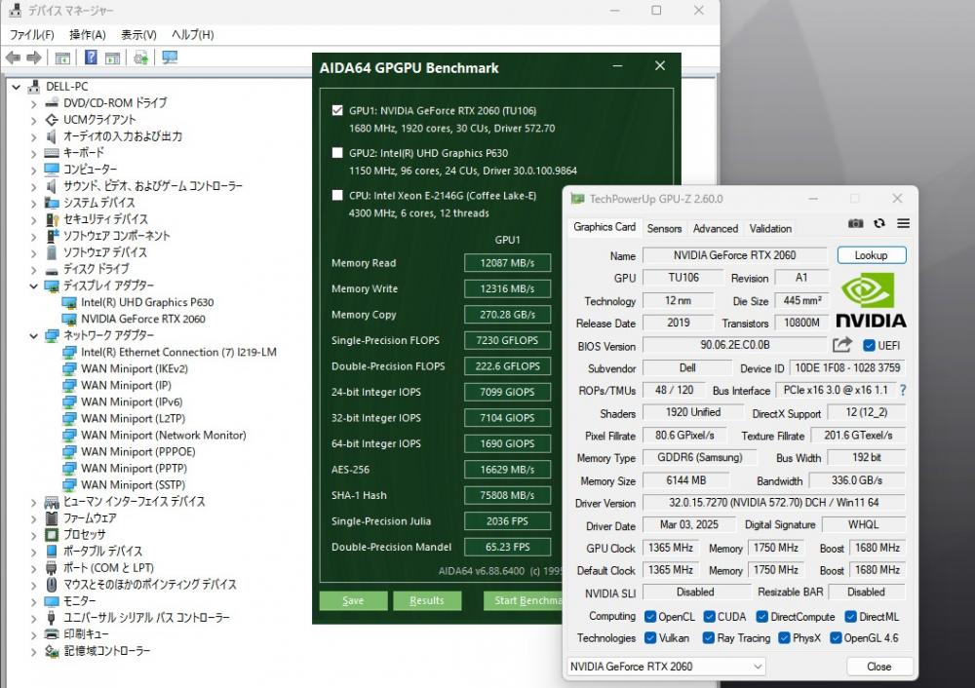The width and height of the screenshot is (975, 688).
Task: Open the GPU selector dropdown in GPU-Z
Action: [666, 667]
